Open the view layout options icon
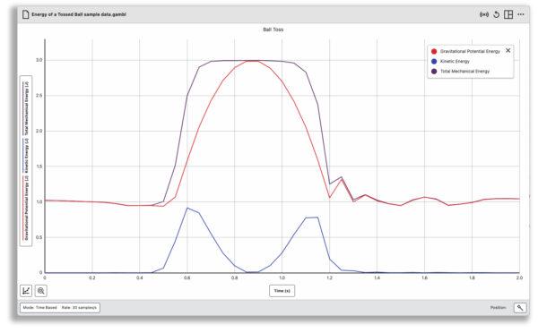 point(508,14)
